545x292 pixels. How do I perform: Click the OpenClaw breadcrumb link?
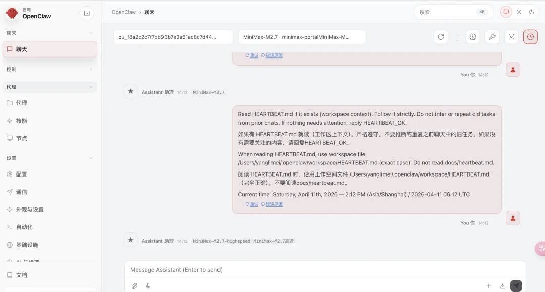click(124, 12)
